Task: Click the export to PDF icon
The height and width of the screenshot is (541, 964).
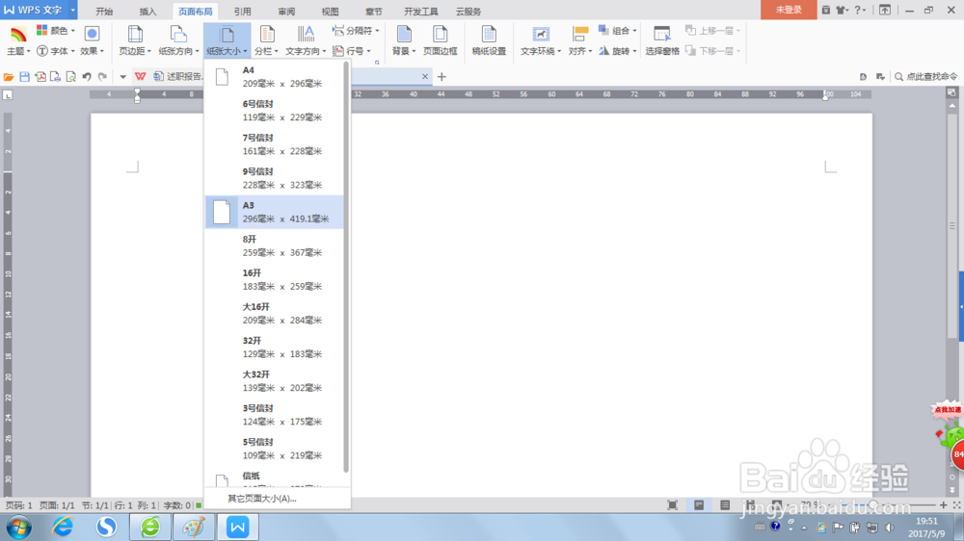Action: click(40, 77)
